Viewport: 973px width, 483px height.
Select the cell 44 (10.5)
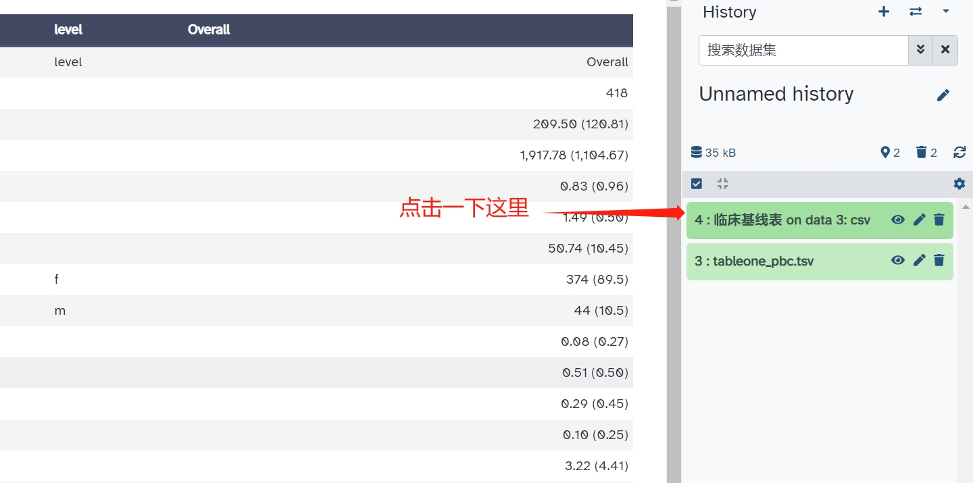click(x=601, y=311)
